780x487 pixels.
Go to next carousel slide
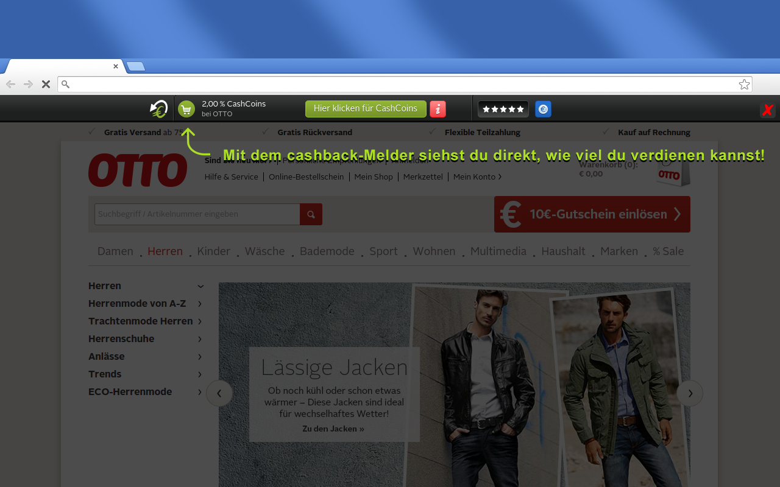pyautogui.click(x=690, y=393)
